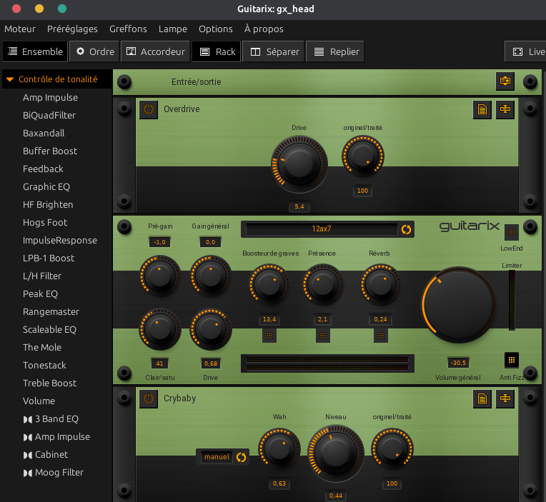Click the Volume général value -30,5
546x502 pixels.
pyautogui.click(x=458, y=363)
